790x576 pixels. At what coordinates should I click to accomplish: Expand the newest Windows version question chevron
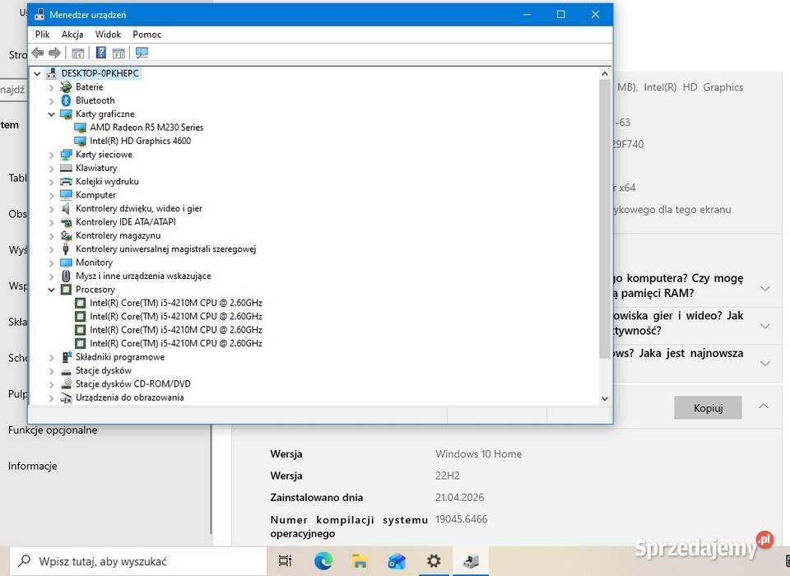tap(765, 364)
